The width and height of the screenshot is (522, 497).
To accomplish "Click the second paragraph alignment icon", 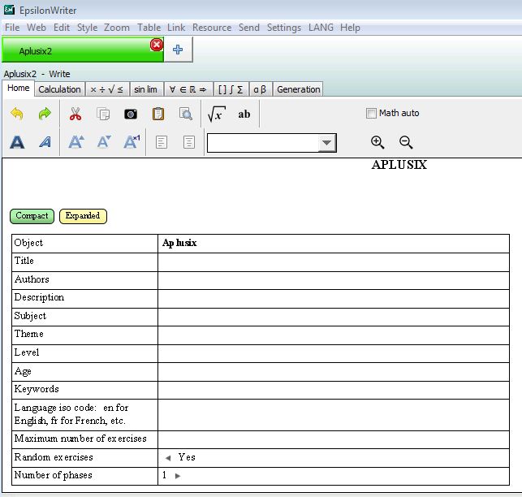I will (189, 142).
